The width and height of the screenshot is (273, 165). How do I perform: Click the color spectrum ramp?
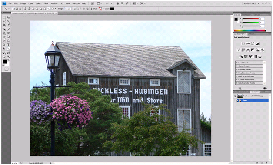click(250, 30)
